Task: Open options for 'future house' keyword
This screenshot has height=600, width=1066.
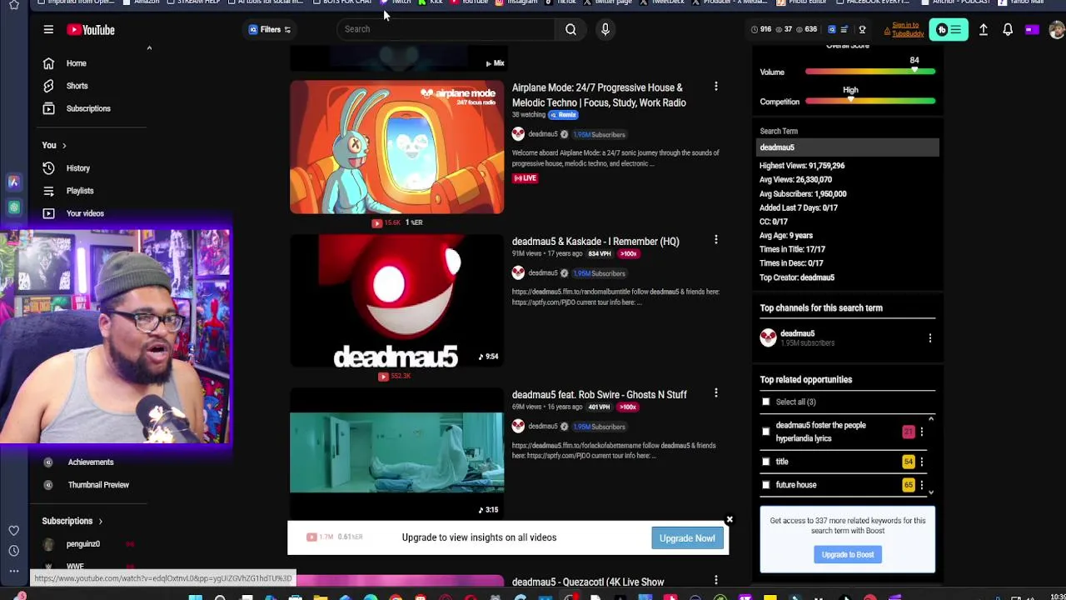Action: click(921, 485)
